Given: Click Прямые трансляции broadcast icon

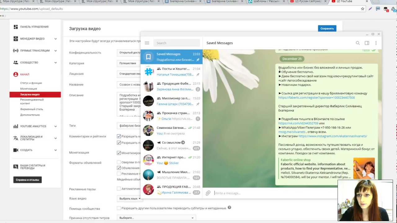Looking at the screenshot, I should tap(16, 50).
